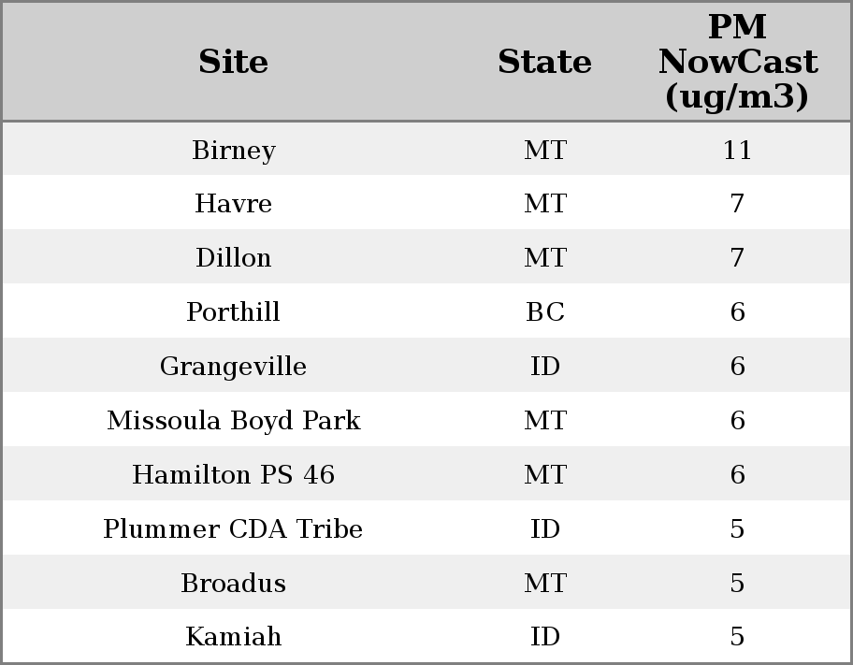This screenshot has height=665, width=853.
Task: Select the Birney site name
Action: coord(233,151)
